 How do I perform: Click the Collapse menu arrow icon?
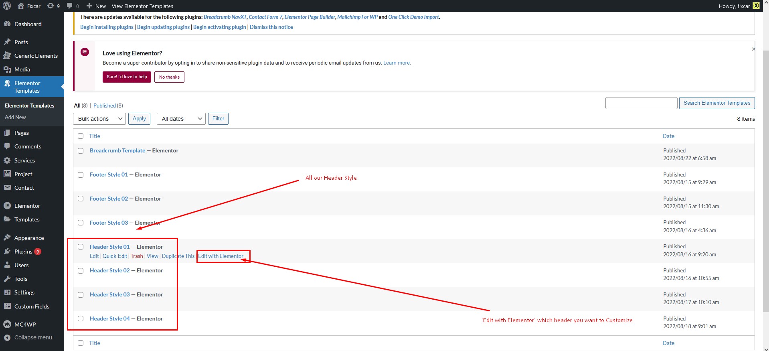7,338
